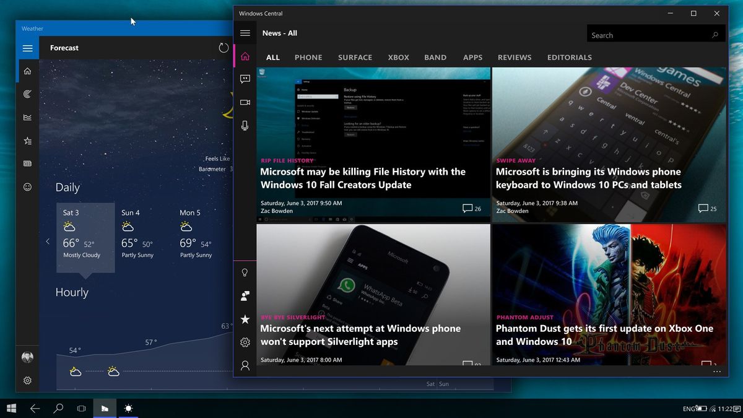
Task: Open the Places star icon in Weather sidebar
Action: [27, 141]
